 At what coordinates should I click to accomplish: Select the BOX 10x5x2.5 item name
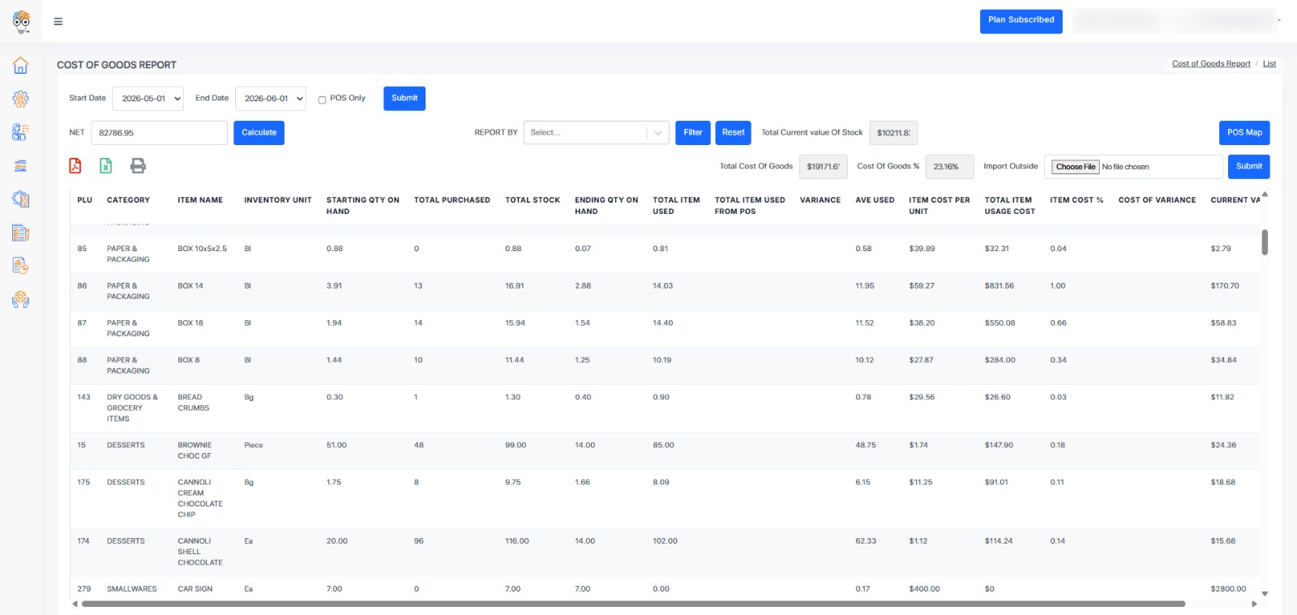(x=203, y=249)
